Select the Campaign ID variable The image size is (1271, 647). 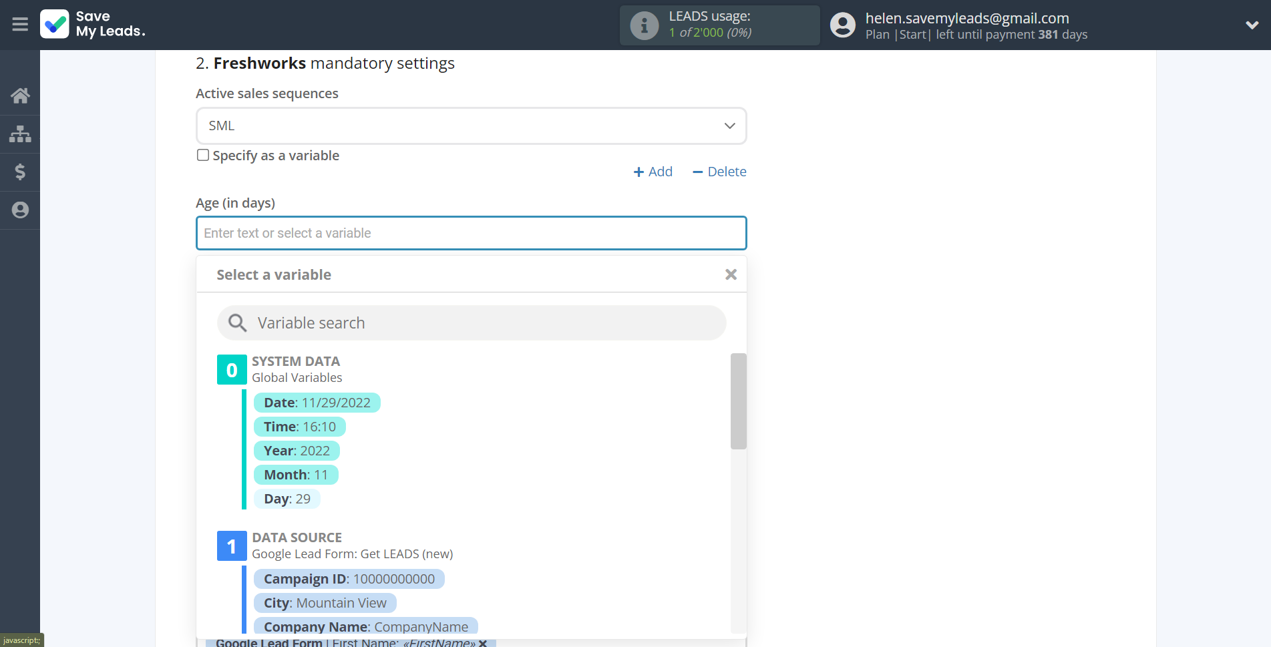349,579
